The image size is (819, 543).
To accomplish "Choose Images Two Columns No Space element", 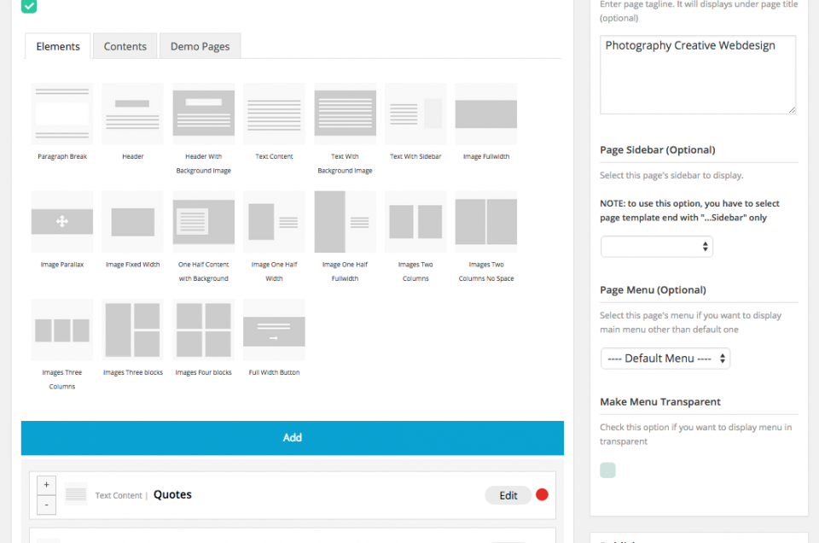I will [x=486, y=222].
